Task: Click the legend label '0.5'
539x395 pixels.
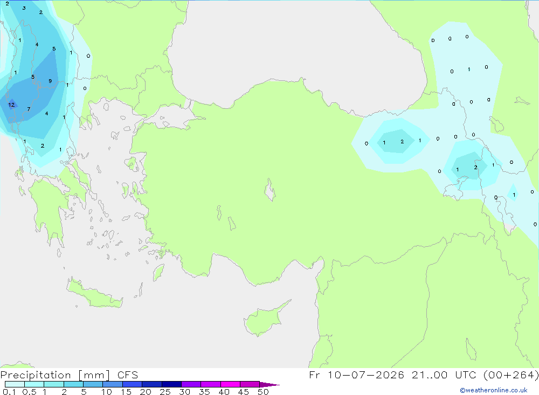Action: (x=29, y=392)
